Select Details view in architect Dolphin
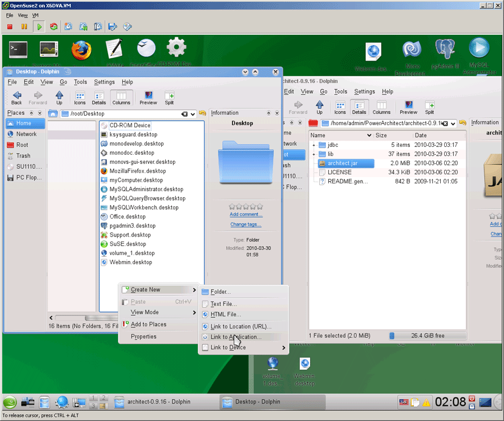The width and height of the screenshot is (504, 421). (x=359, y=108)
